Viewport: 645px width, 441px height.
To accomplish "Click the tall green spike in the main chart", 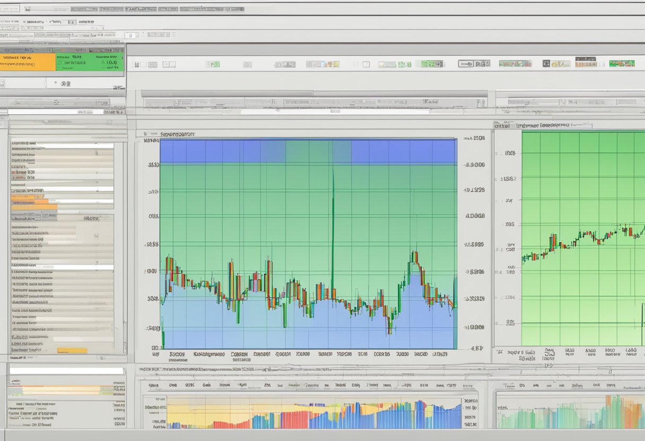I will (333, 212).
